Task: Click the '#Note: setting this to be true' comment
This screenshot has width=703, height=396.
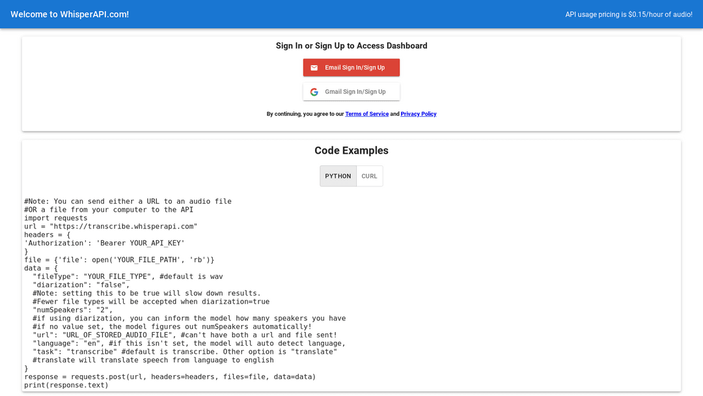Action: [146, 293]
